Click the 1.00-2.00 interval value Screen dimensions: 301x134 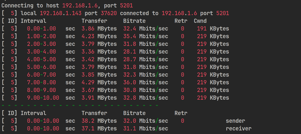pyautogui.click(x=42, y=36)
